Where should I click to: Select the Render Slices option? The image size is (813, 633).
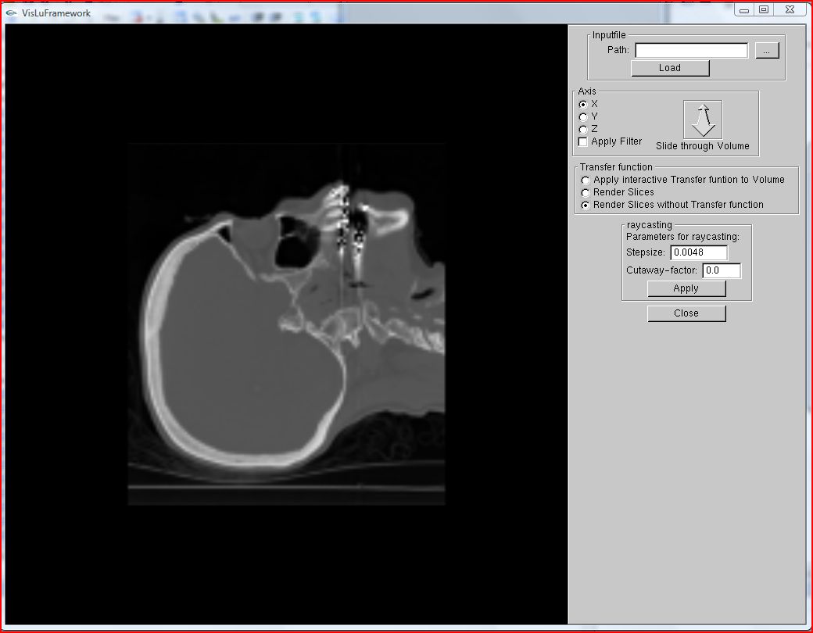[x=586, y=192]
